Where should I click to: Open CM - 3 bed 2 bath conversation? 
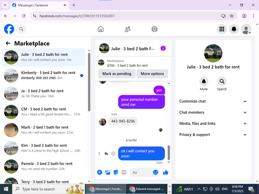44,112
